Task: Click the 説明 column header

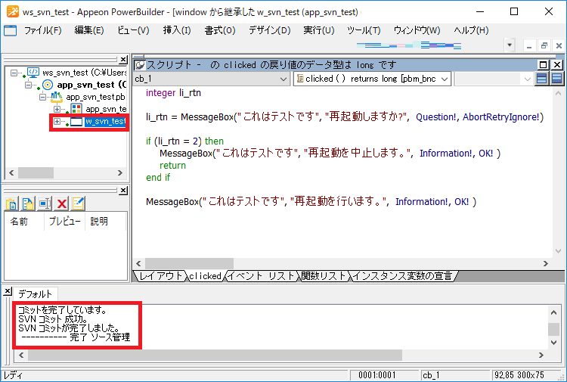Action: pos(106,222)
